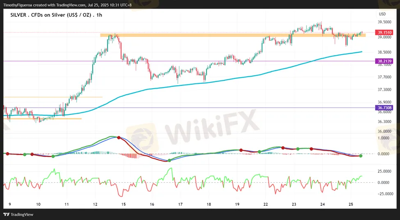Click the TradingView logo at bottom left

point(18,214)
